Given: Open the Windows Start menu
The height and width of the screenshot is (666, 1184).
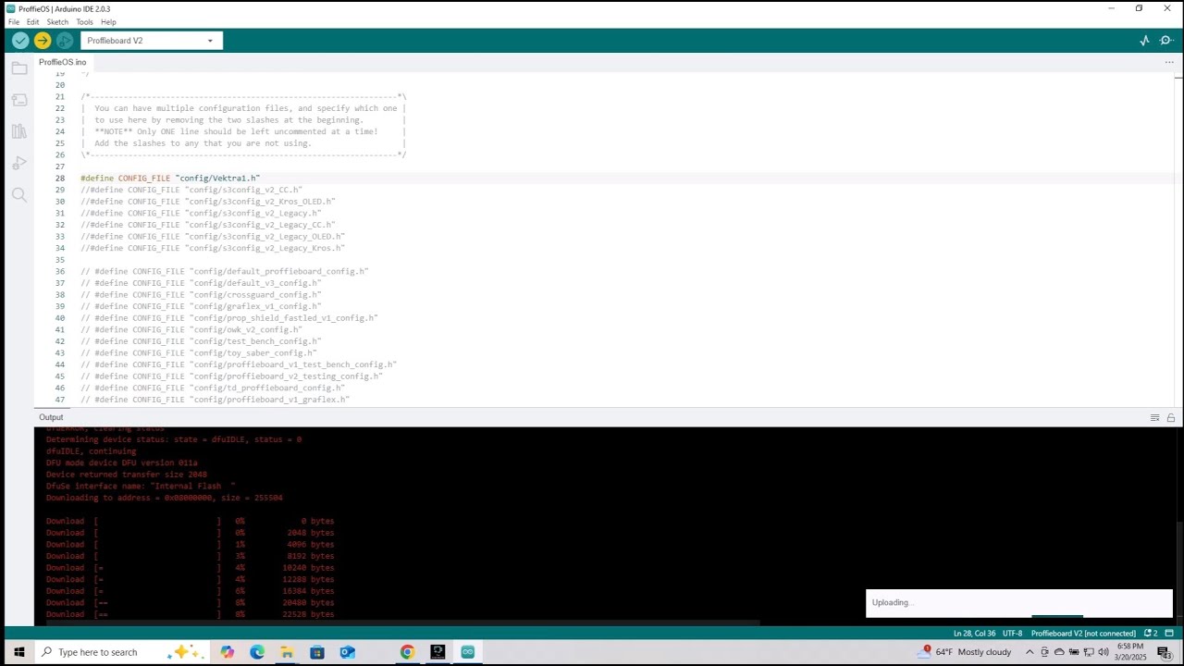Looking at the screenshot, I should [18, 652].
